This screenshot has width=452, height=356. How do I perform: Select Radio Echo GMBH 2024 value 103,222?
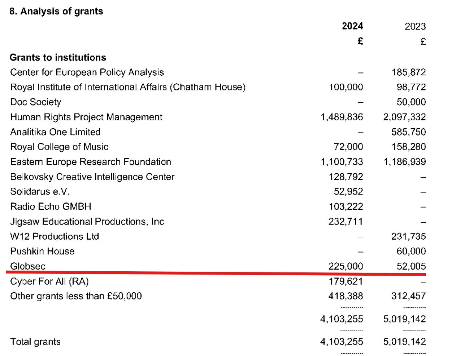click(x=346, y=207)
